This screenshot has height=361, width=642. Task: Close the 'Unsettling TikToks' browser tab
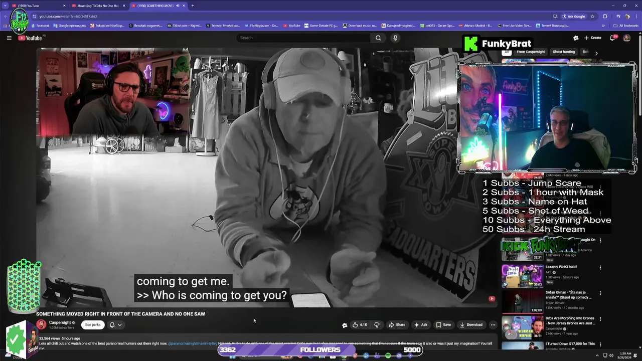click(124, 6)
